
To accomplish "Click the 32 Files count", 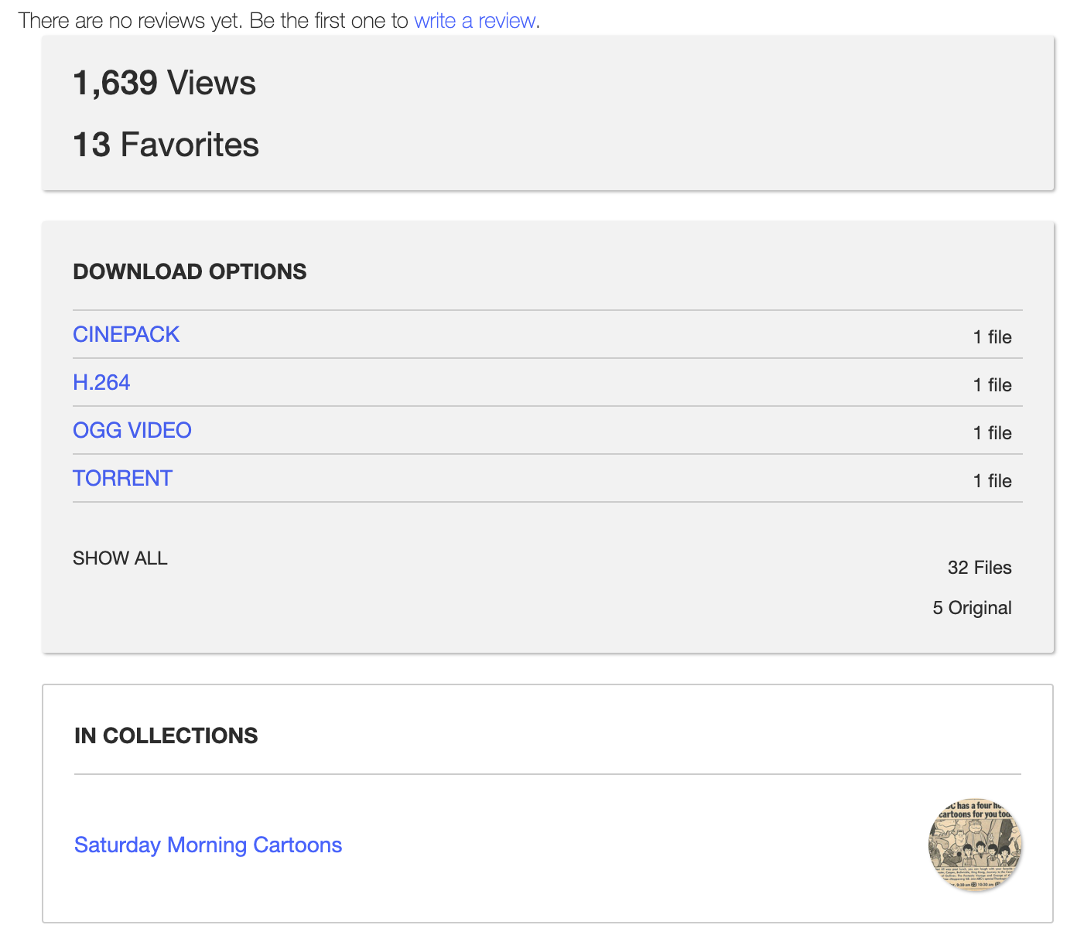I will (980, 568).
